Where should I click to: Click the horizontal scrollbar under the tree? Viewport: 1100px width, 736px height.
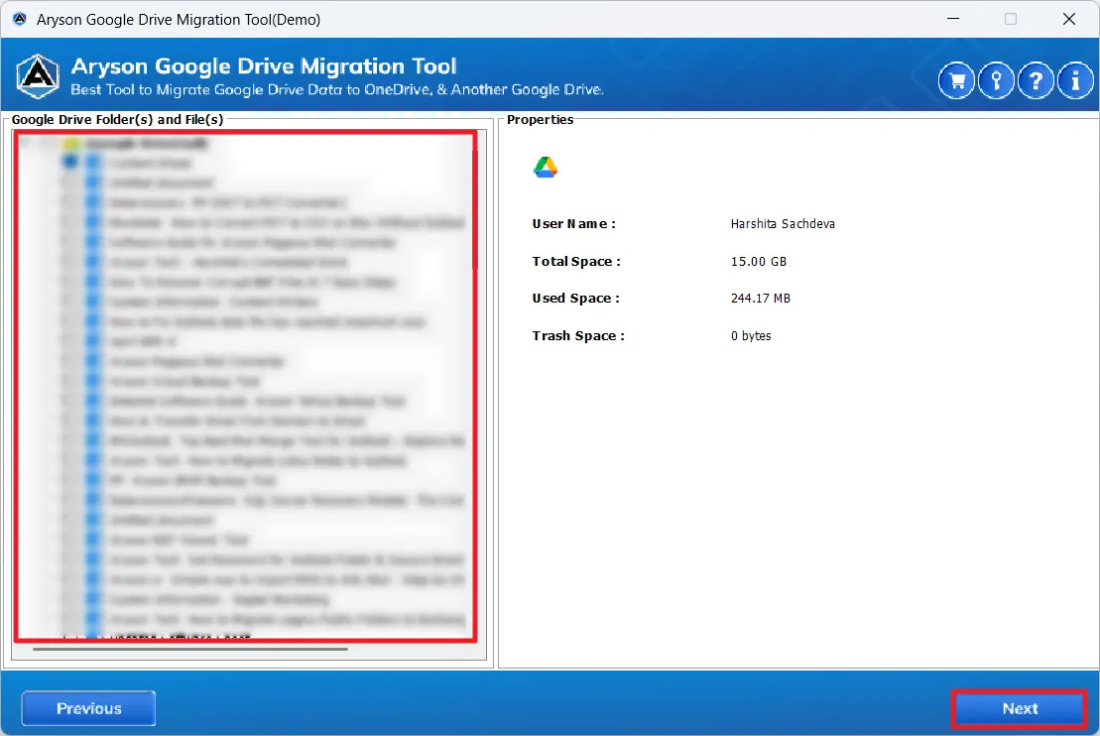click(188, 650)
